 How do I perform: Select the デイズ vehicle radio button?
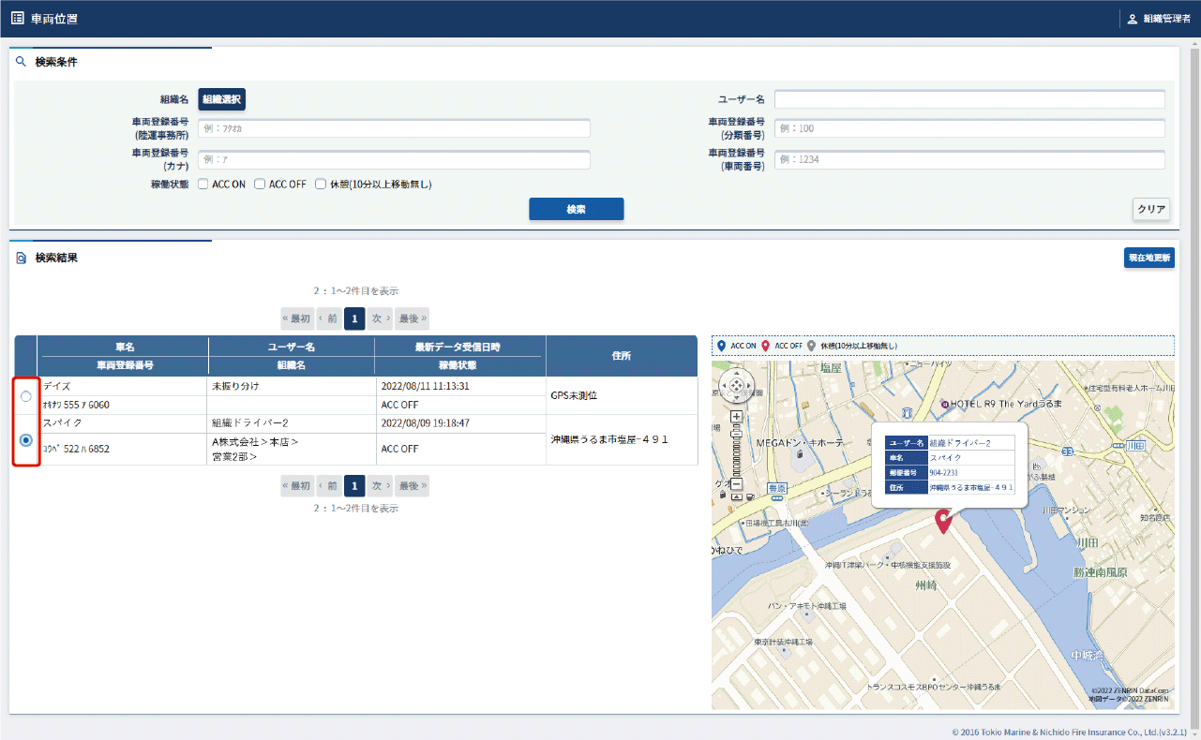25,396
